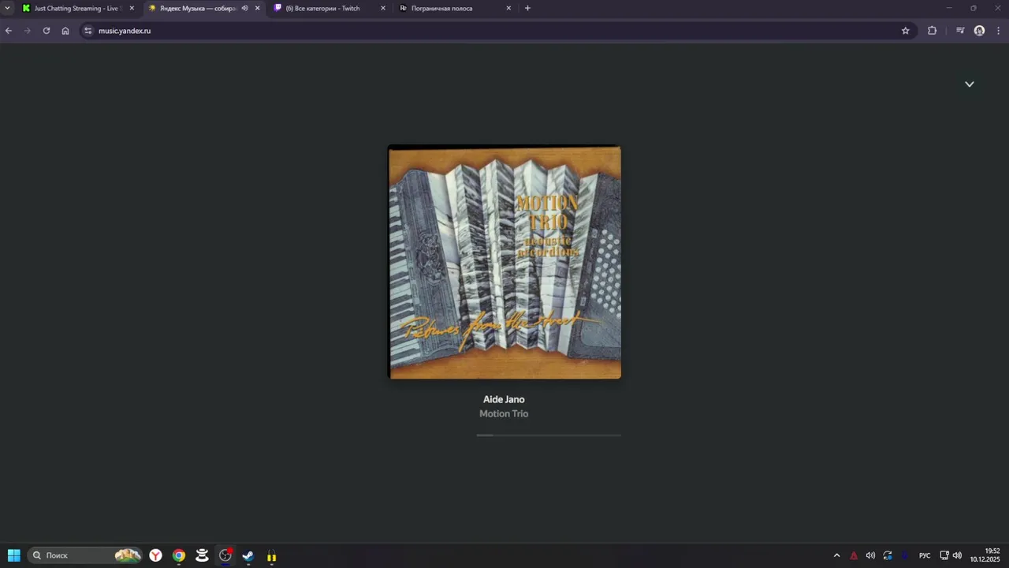Click the music.yandex.ru address bar
Viewport: 1009px width, 568px height.
[497, 31]
